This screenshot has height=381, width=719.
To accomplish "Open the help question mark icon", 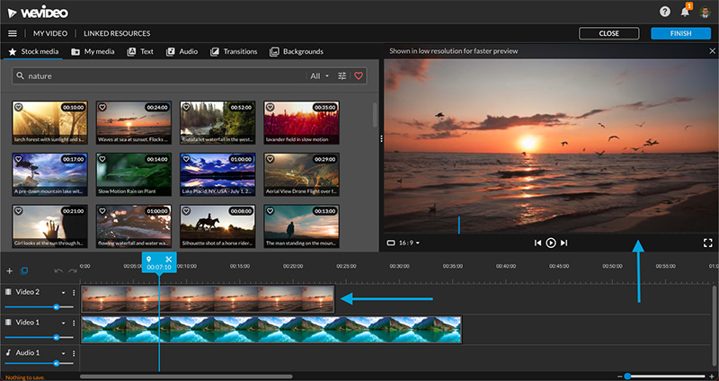I will click(x=665, y=12).
